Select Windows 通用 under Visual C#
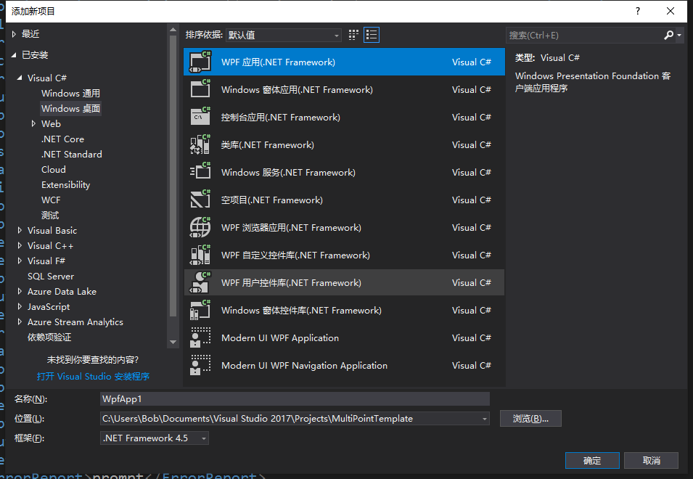This screenshot has height=479, width=693. tap(70, 93)
